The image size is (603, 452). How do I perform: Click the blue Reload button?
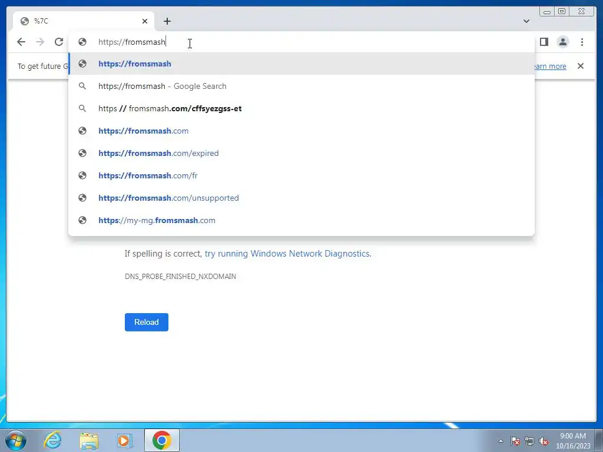(147, 322)
